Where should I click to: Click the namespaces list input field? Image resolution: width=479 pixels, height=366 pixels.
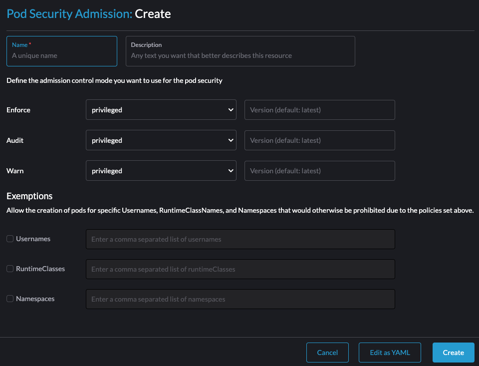(x=240, y=299)
